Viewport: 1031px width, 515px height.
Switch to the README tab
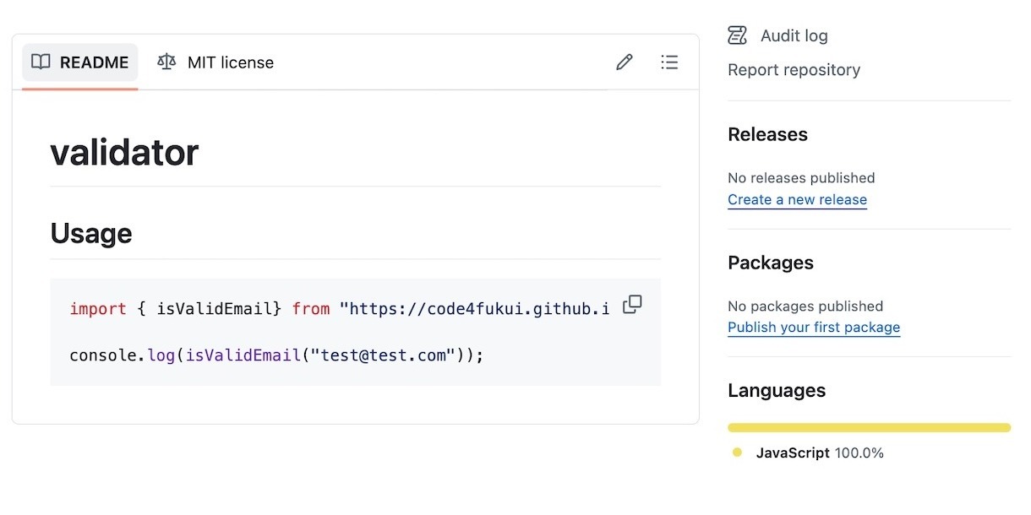click(80, 62)
